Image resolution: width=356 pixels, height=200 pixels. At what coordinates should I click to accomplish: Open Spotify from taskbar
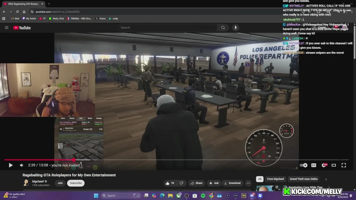pyautogui.click(x=203, y=196)
